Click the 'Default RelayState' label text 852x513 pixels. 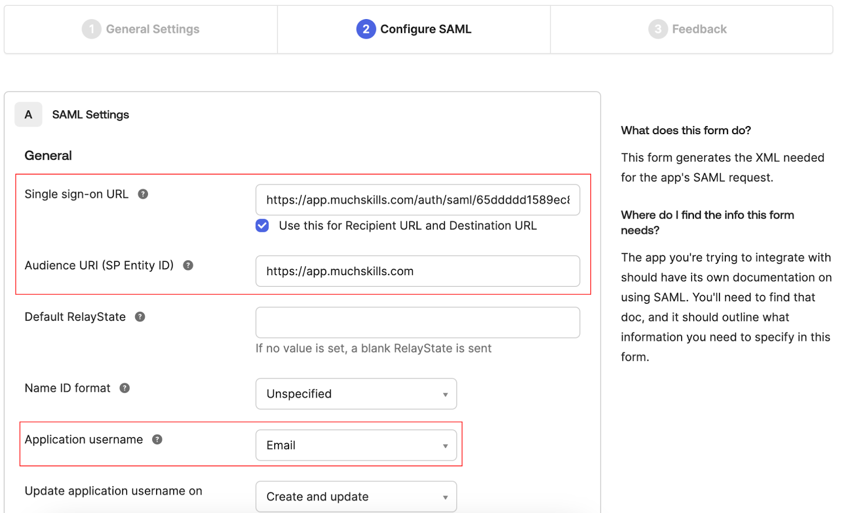[75, 317]
